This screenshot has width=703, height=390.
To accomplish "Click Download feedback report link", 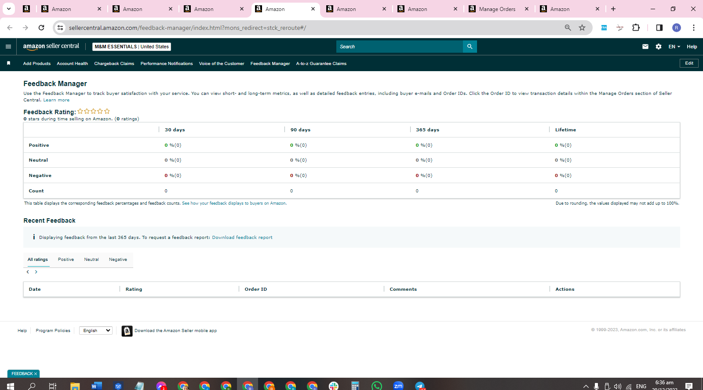I will coord(242,238).
